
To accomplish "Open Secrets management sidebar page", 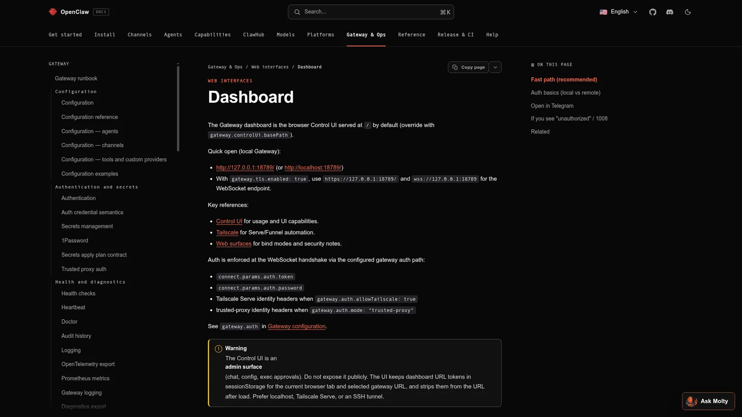I will point(87,226).
